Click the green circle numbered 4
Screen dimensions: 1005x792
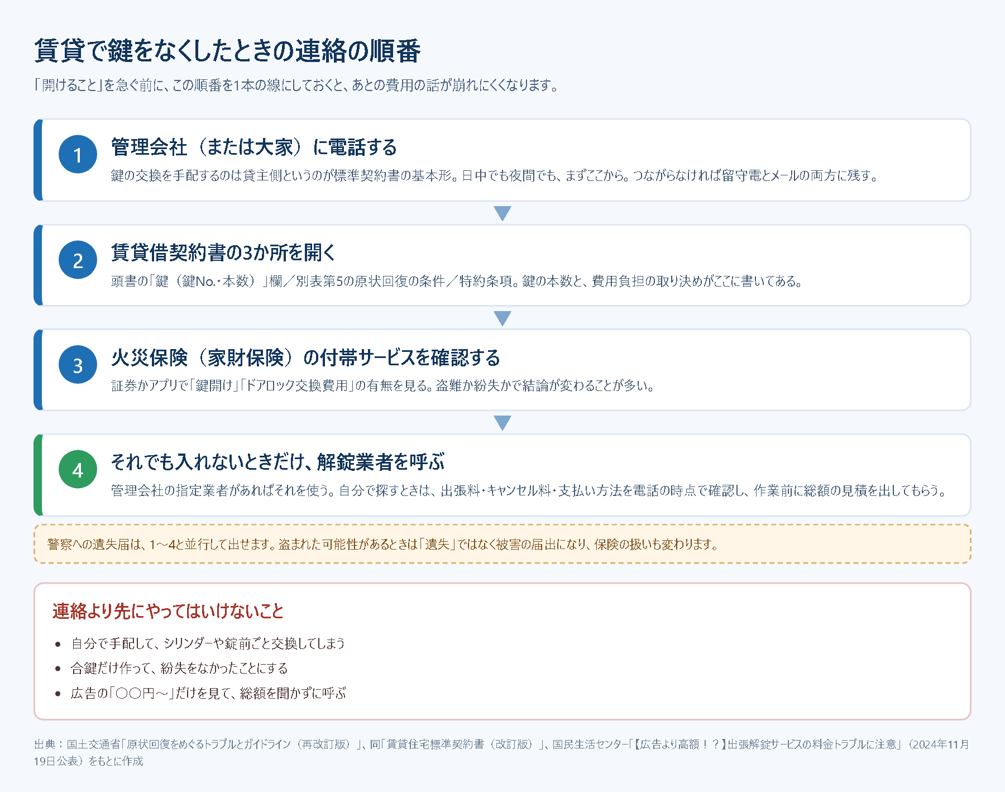pyautogui.click(x=78, y=469)
